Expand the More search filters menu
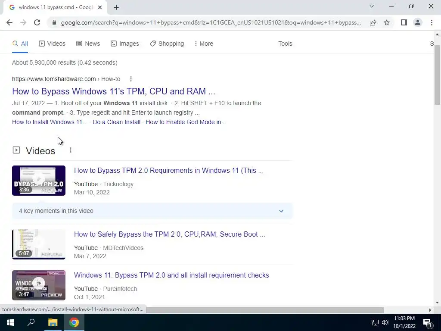Image resolution: width=441 pixels, height=331 pixels. coord(204,44)
